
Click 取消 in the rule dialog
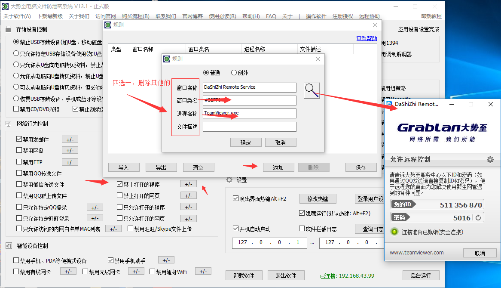point(281,142)
